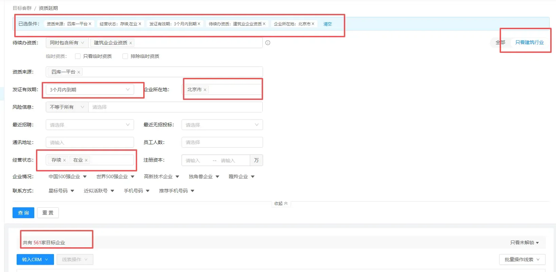Switch to 全部 industry view
556x272 pixels.
tap(500, 42)
